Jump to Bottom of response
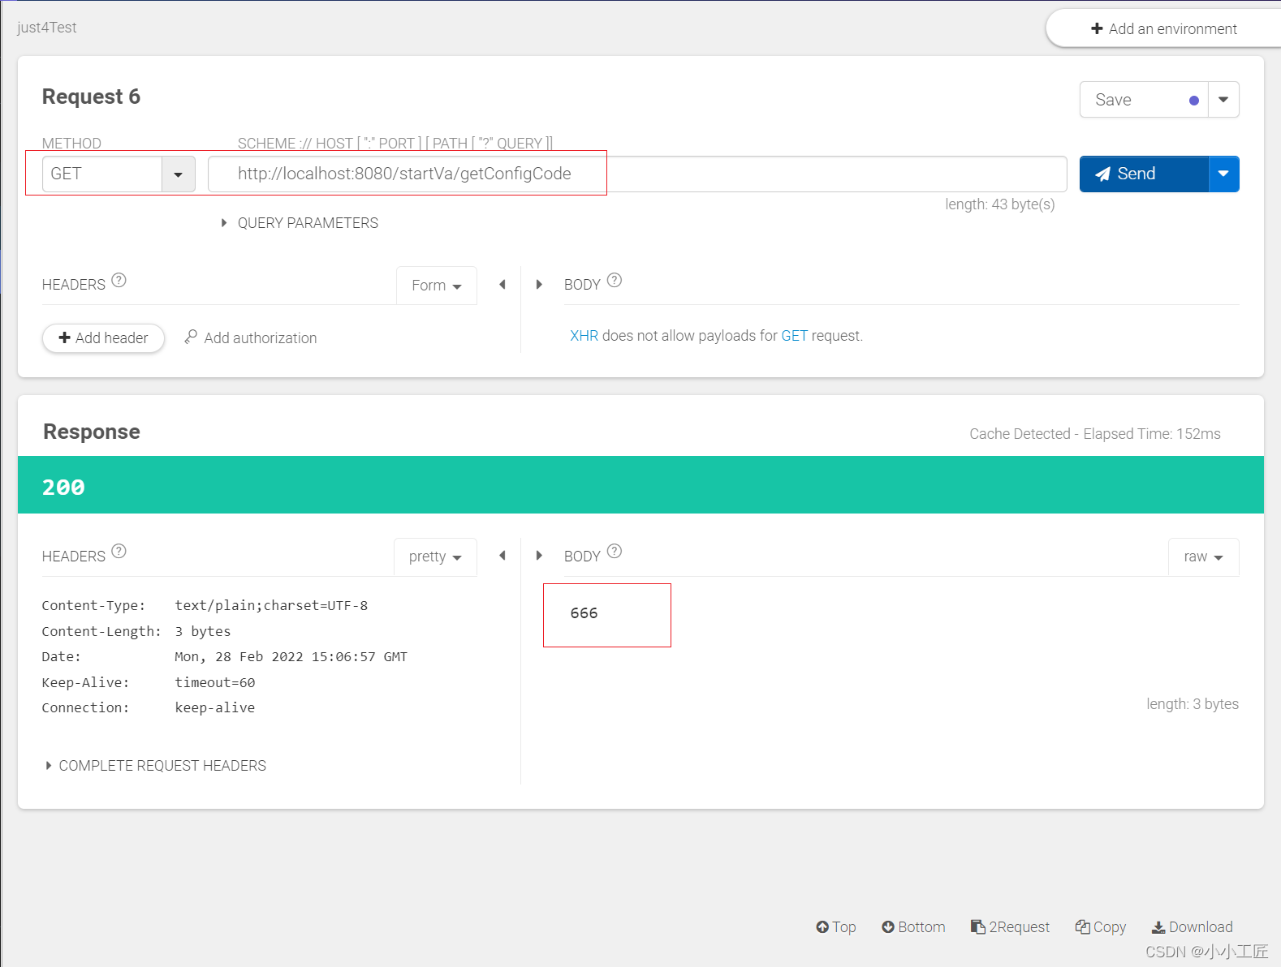Viewport: 1281px width, 967px height. click(x=913, y=927)
